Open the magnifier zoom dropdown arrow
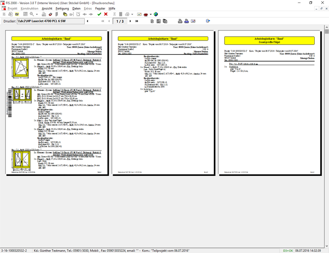The height and width of the screenshot is (253, 329). tap(37, 14)
